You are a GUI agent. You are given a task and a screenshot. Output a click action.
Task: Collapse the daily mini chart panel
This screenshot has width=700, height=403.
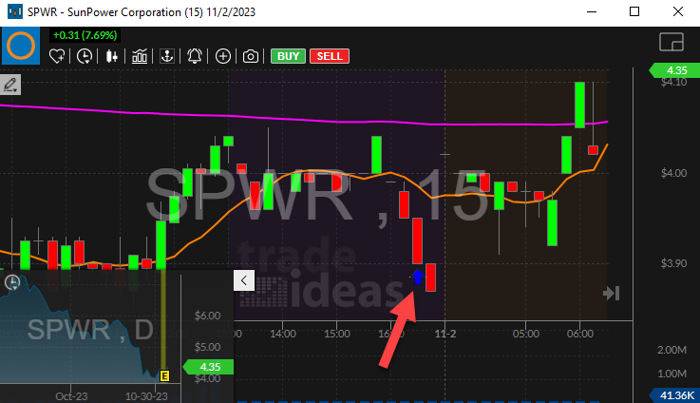click(242, 280)
